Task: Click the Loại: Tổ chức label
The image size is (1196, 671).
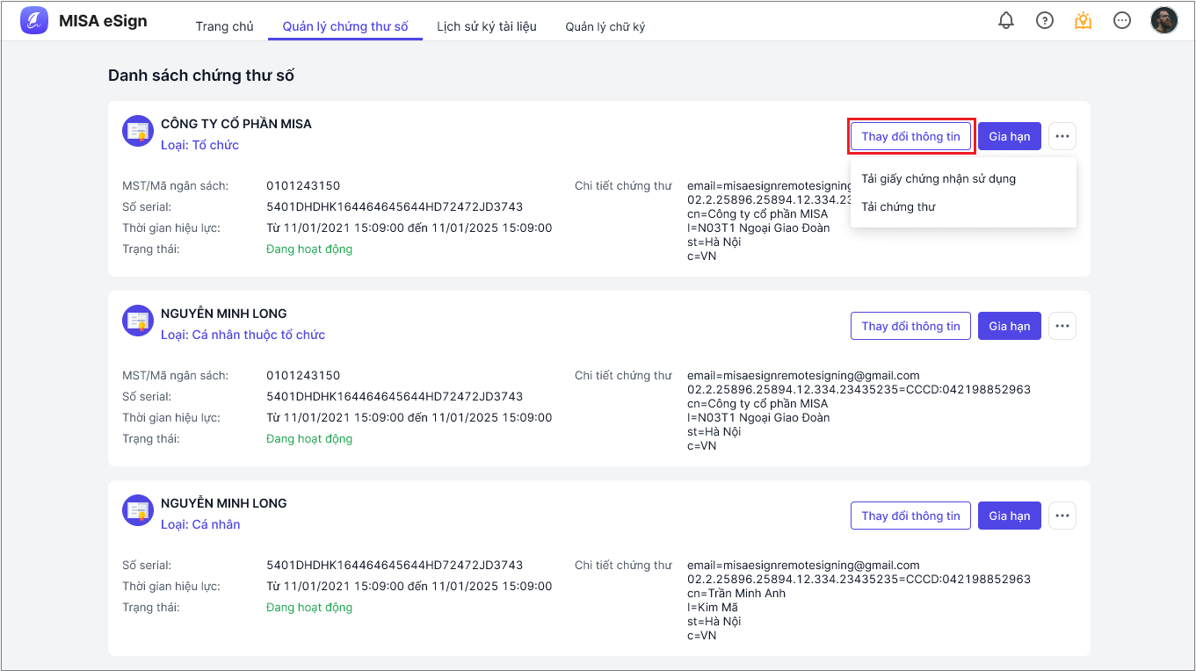Action: click(199, 145)
